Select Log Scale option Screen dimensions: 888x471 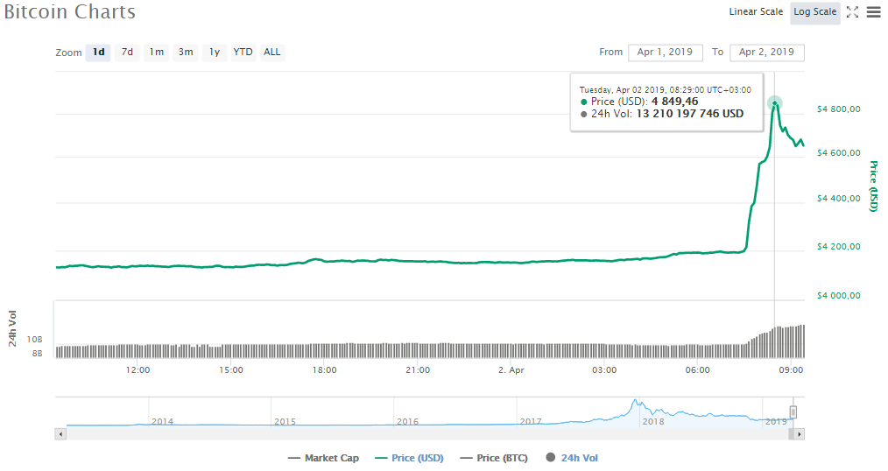(x=814, y=12)
